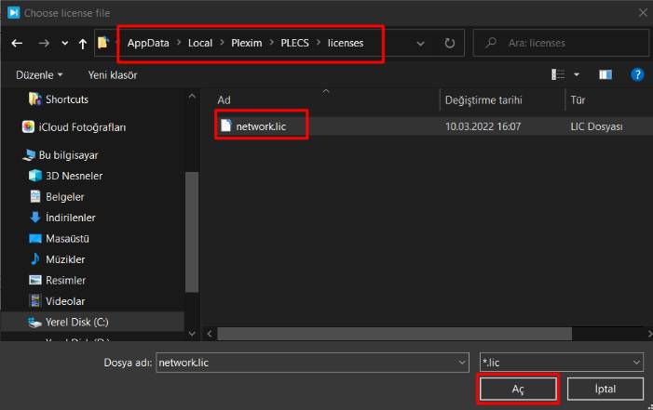
Task: Open iCloud Fotoğrafları in the sidebar
Action: click(82, 127)
